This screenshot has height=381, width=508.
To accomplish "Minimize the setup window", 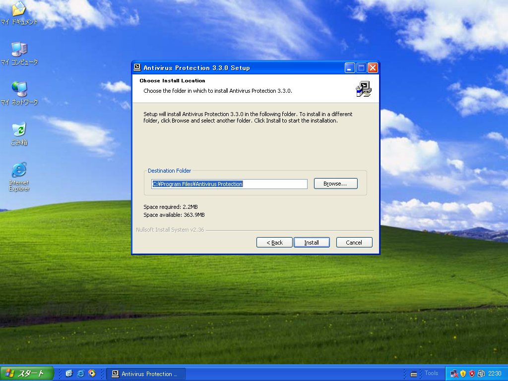I will 350,67.
